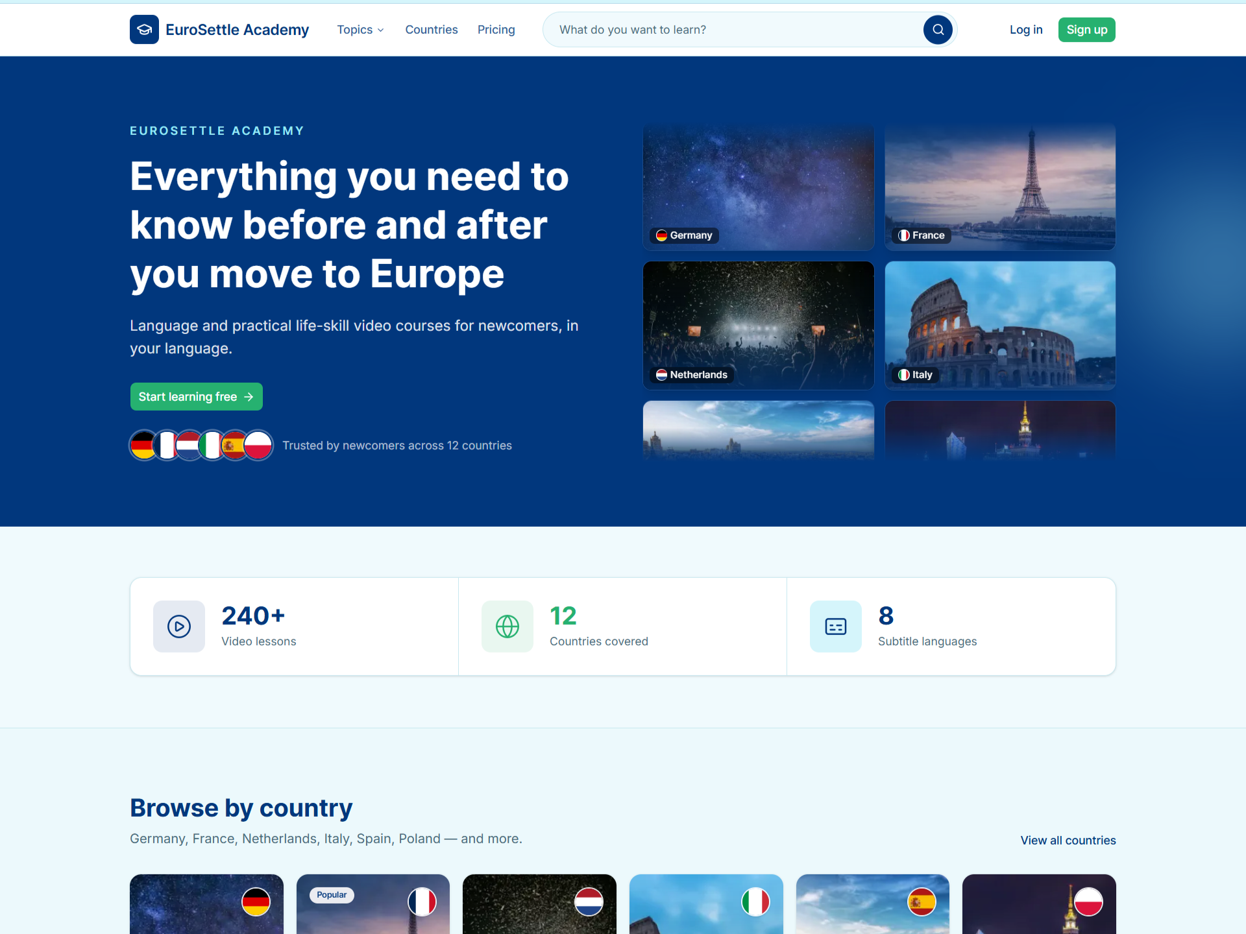Image resolution: width=1246 pixels, height=934 pixels.
Task: Click the Spanish flag in trusted row
Action: tap(234, 445)
